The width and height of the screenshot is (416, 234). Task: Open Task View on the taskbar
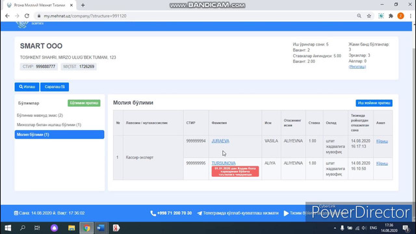click(37, 228)
